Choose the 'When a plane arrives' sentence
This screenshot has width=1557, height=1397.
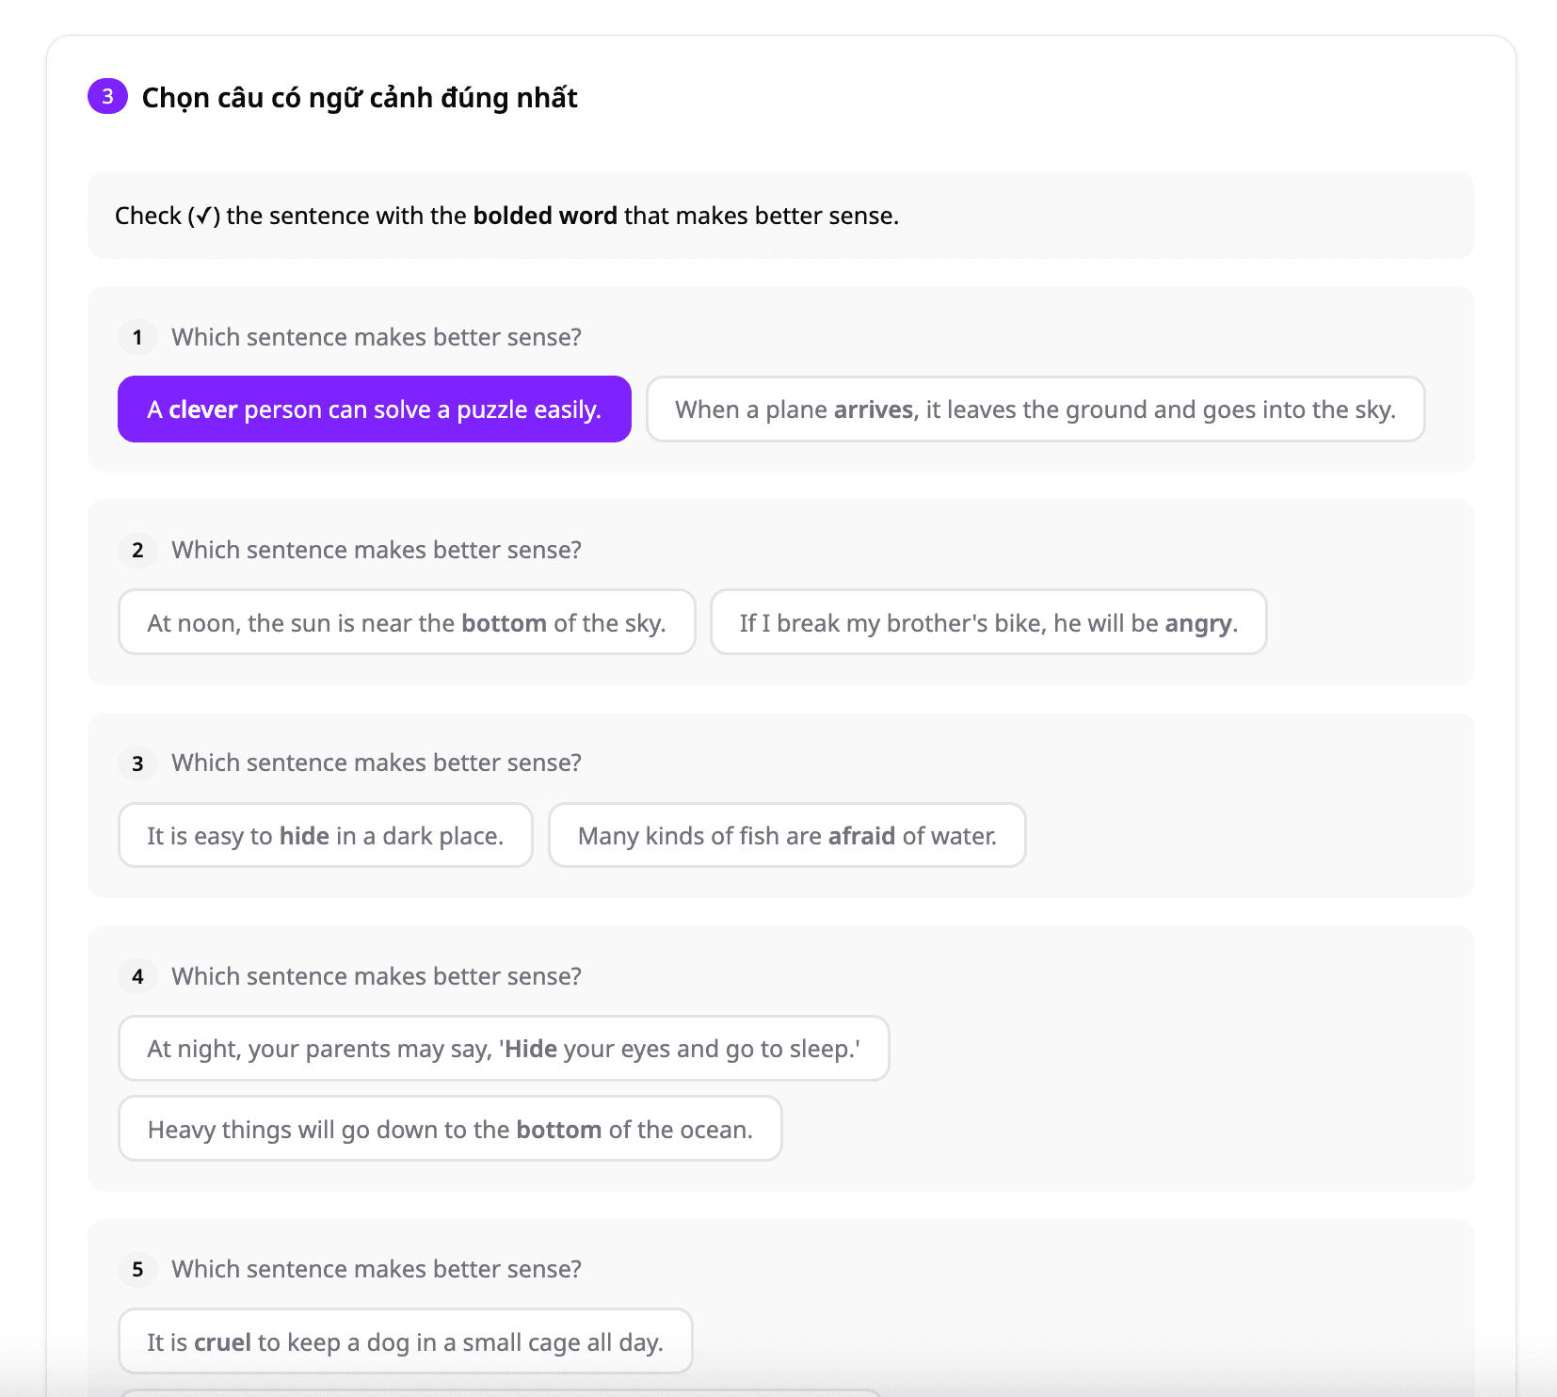1035,409
